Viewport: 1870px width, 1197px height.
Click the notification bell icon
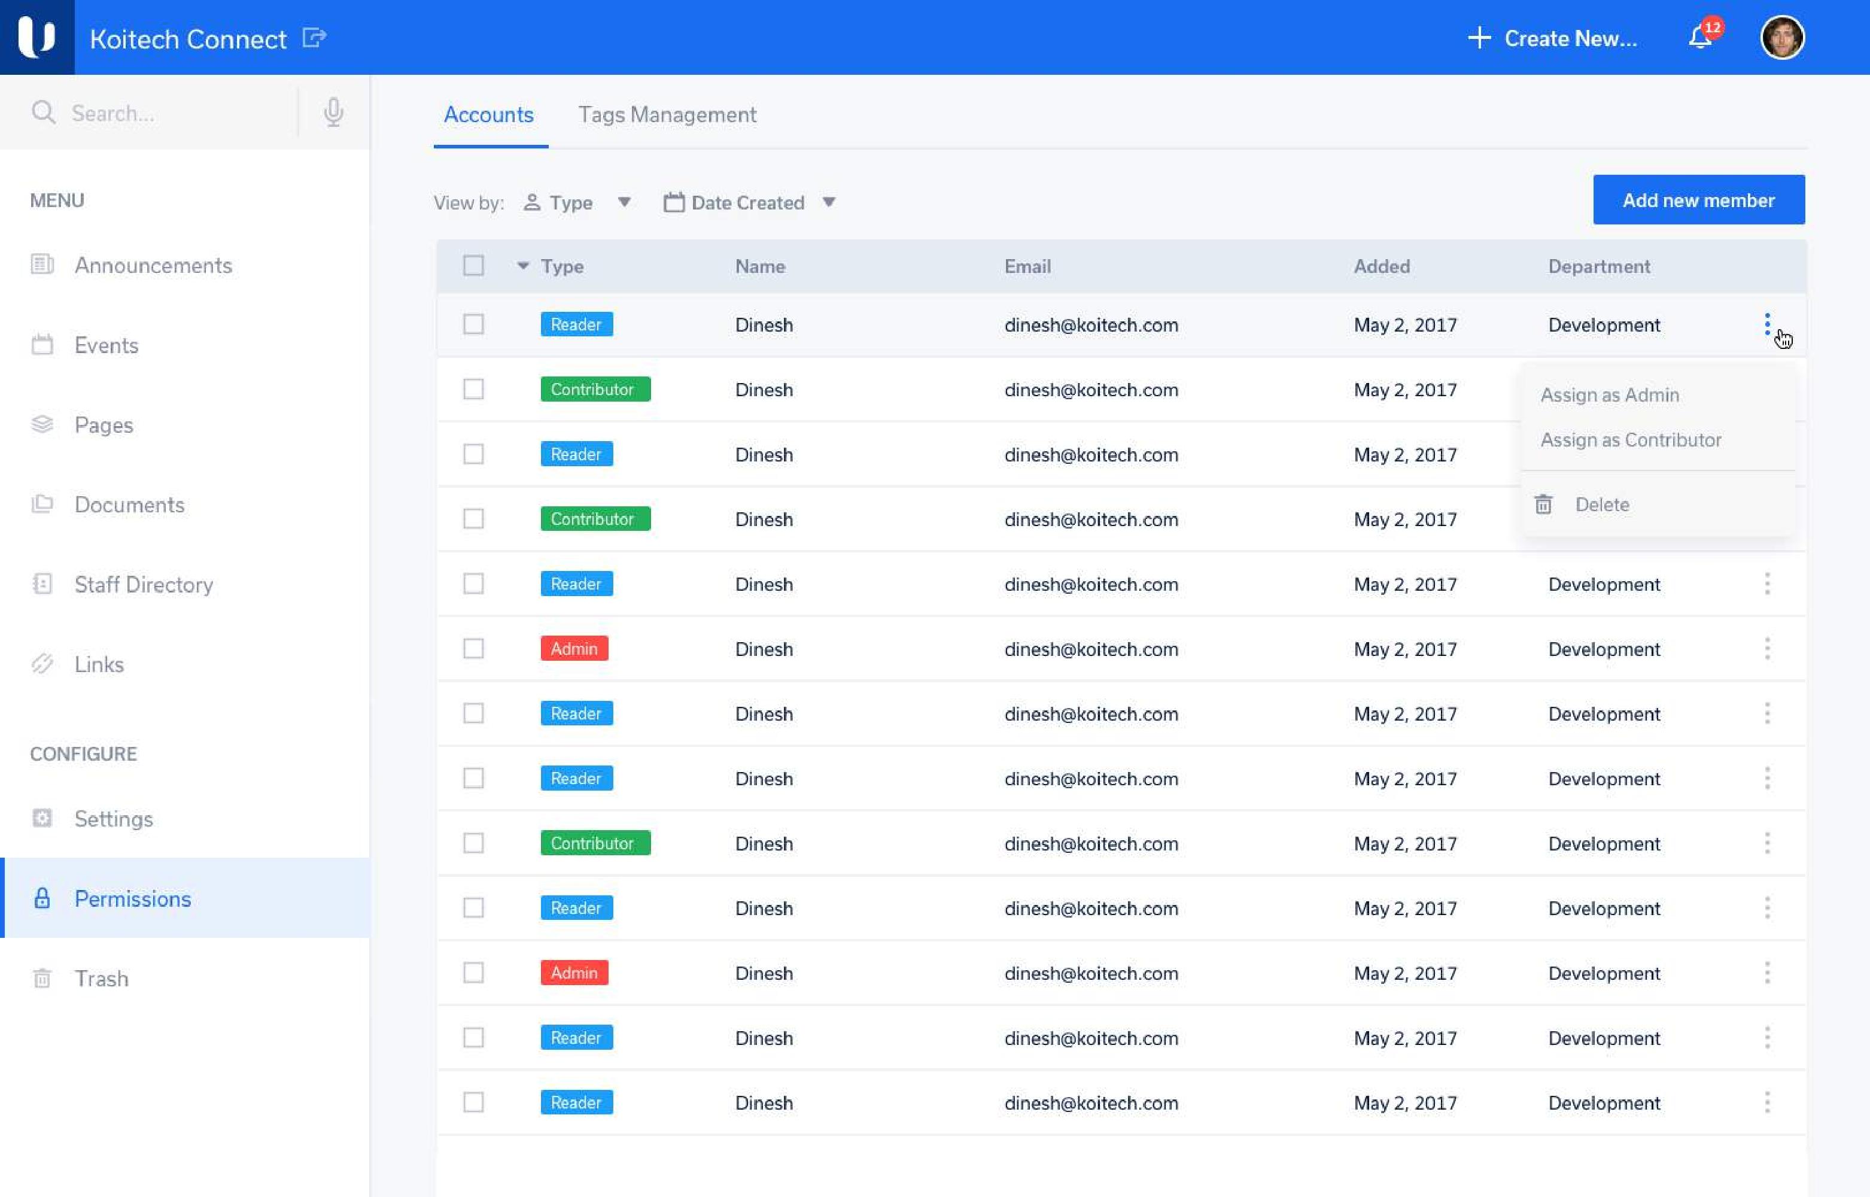[x=1700, y=37]
